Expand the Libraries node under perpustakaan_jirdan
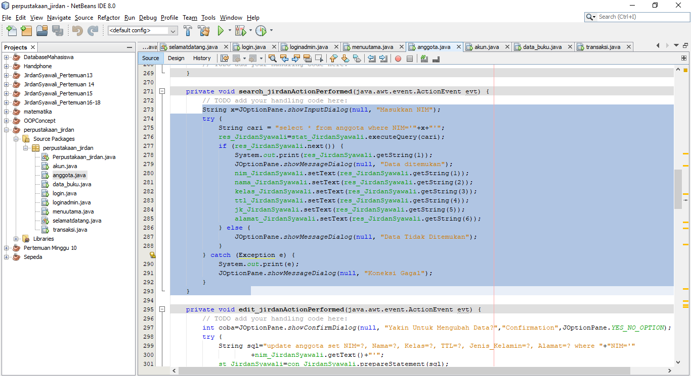Image resolution: width=691 pixels, height=376 pixels. (x=15, y=238)
